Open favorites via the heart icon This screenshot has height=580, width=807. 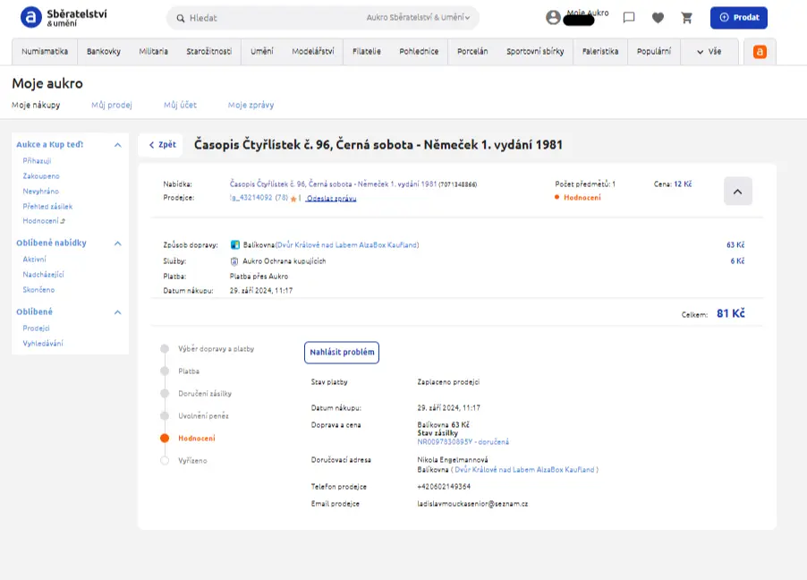(x=658, y=18)
